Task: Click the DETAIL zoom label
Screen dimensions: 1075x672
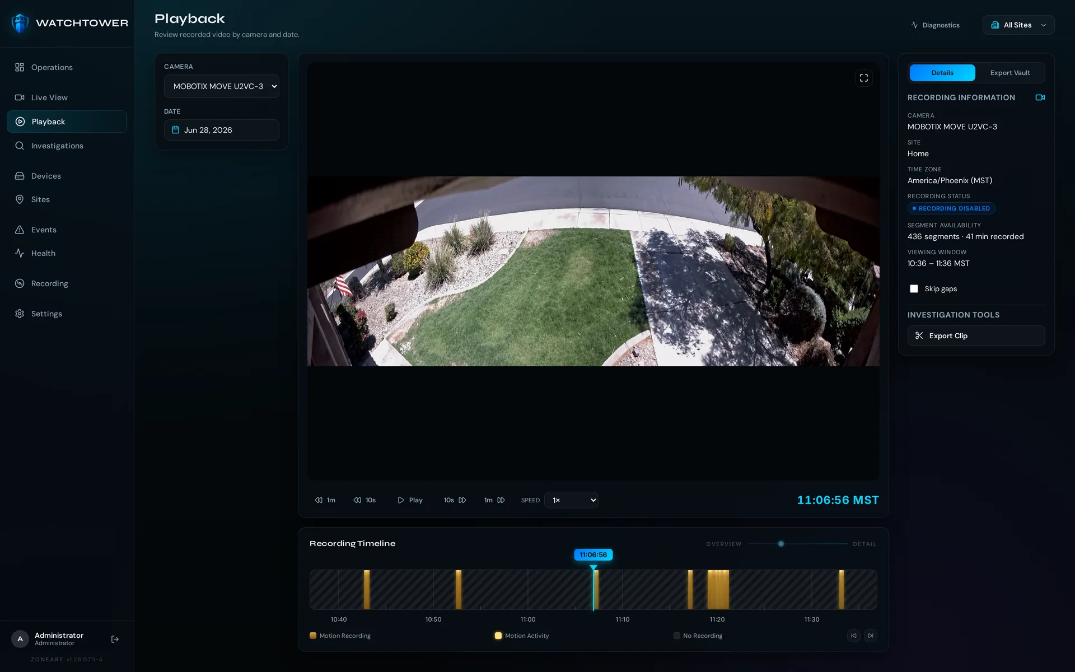Action: (x=864, y=544)
